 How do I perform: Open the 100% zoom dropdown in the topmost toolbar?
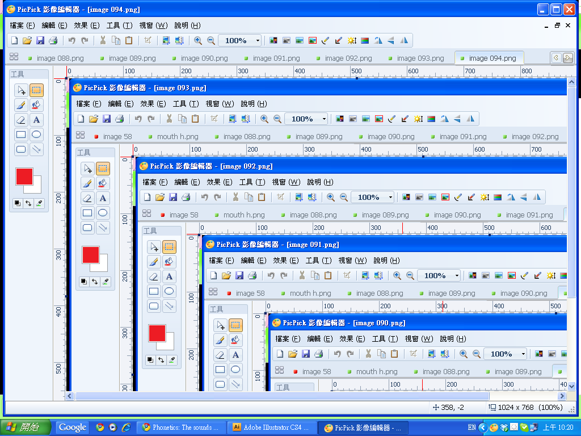pyautogui.click(x=258, y=40)
